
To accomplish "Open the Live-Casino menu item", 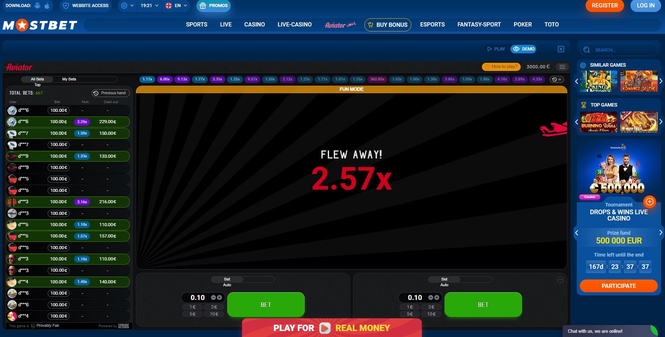I will point(294,25).
